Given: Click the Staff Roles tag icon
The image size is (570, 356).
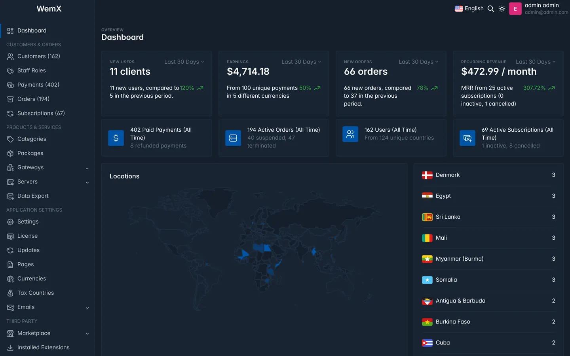Looking at the screenshot, I should [10, 71].
